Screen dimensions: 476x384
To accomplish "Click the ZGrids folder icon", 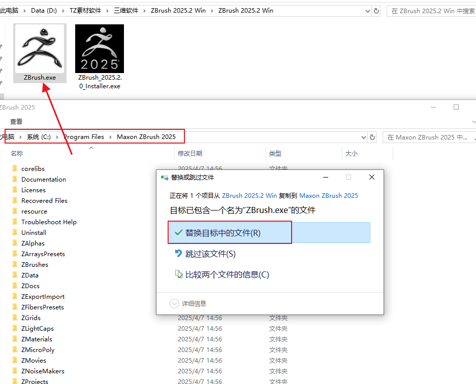I will [15, 318].
